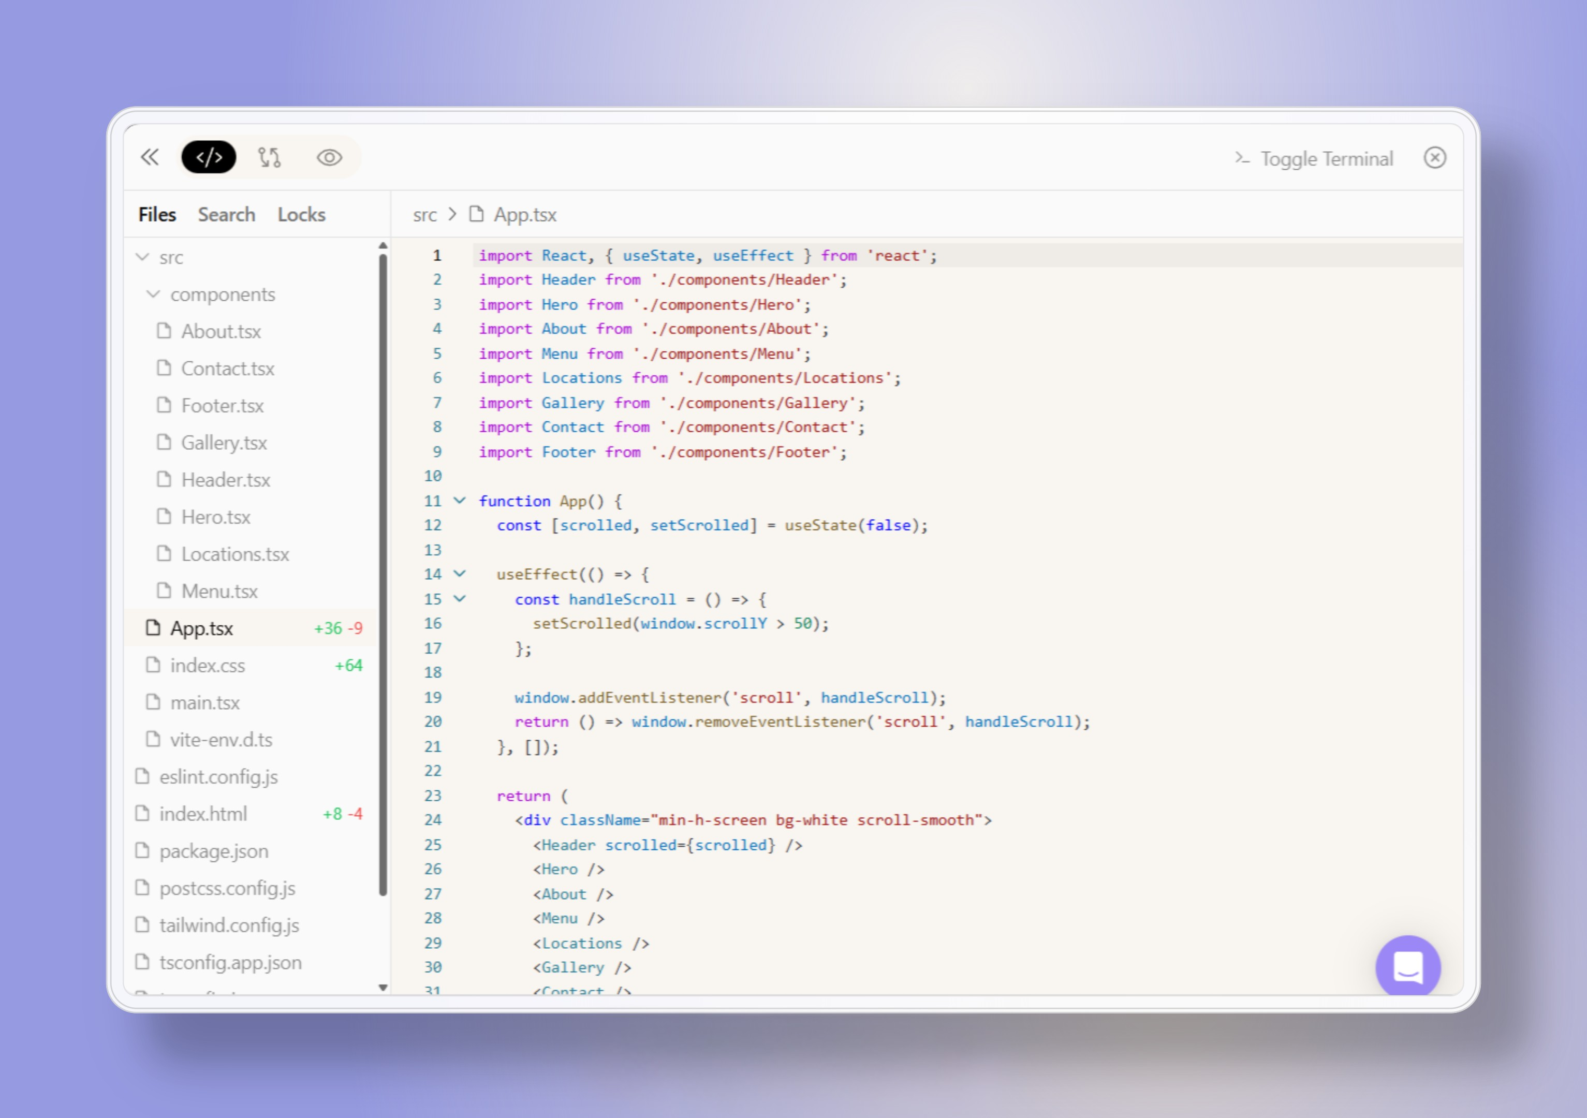Click the App.tsx file icon in the breadcrumb
The height and width of the screenshot is (1118, 1587).
click(x=477, y=214)
